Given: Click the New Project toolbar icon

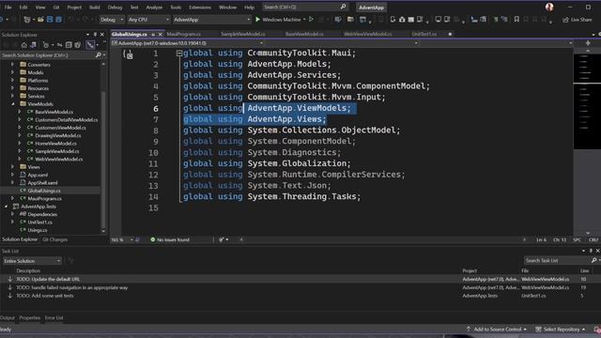Looking at the screenshot, I should point(27,19).
